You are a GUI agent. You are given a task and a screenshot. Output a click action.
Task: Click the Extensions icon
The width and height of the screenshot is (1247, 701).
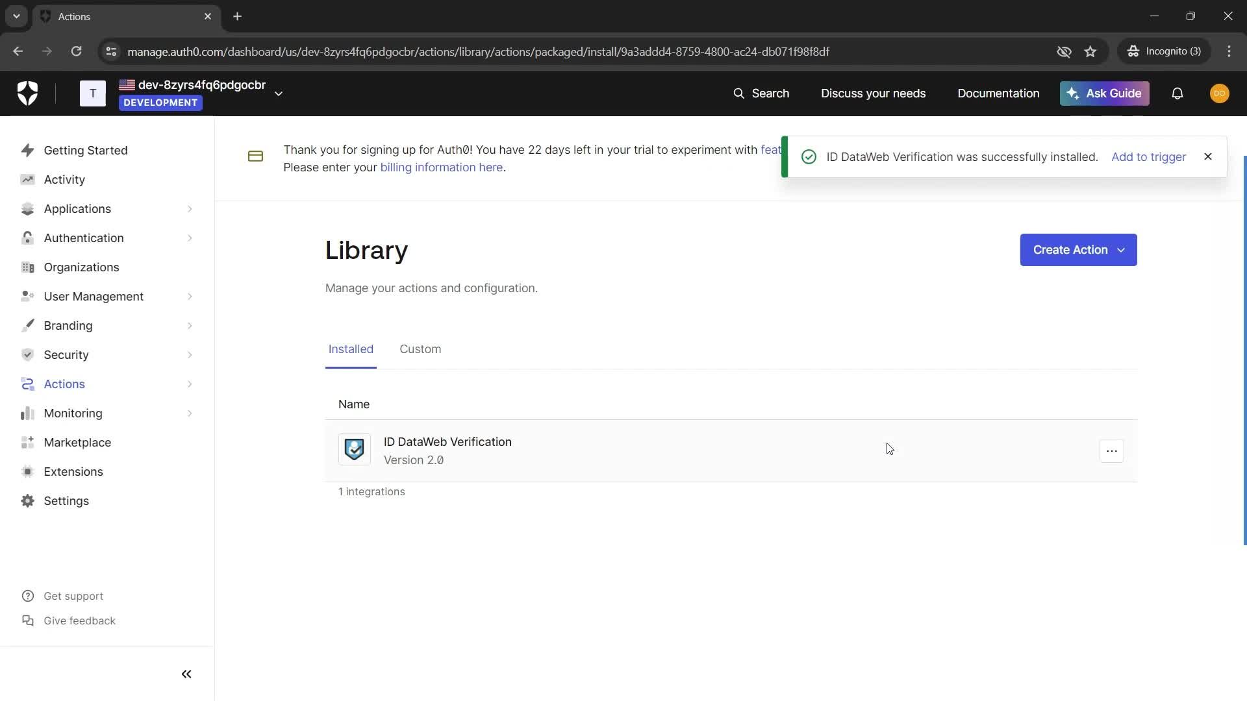(27, 472)
